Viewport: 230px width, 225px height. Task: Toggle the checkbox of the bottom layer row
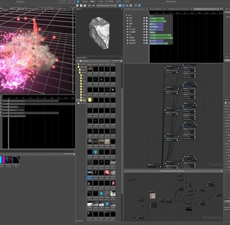[128, 43]
